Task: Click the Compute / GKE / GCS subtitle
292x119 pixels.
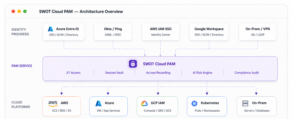Action: 157,111
